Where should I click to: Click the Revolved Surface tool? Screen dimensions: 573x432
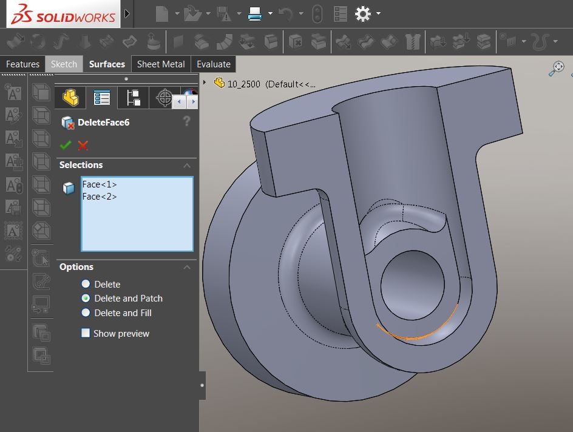[37, 42]
